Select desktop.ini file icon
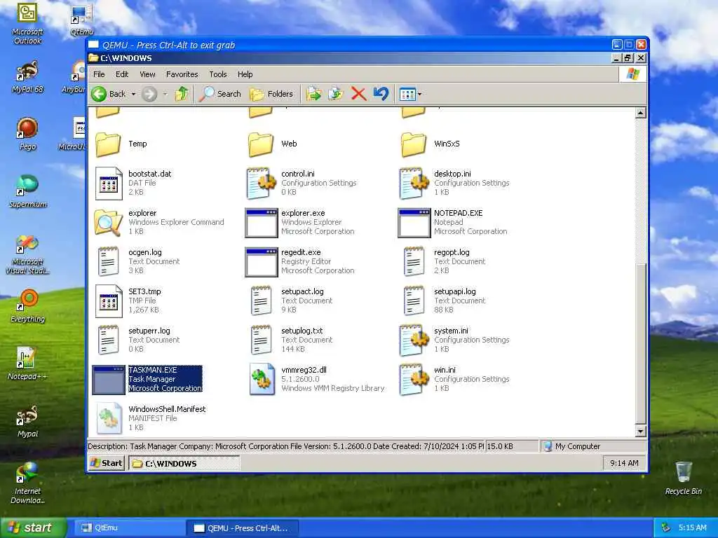 (x=414, y=183)
